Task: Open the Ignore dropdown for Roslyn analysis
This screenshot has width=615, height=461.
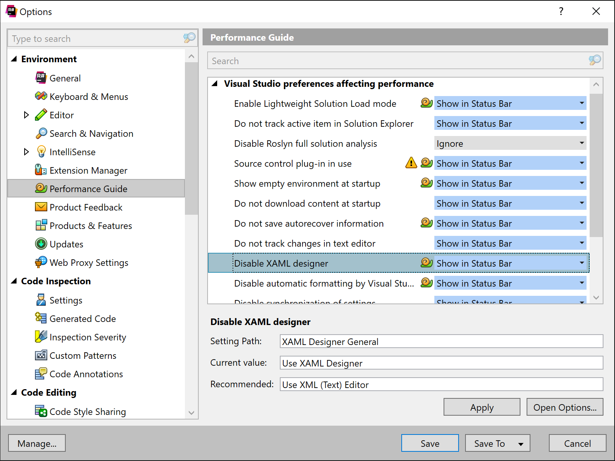Action: [x=582, y=143]
